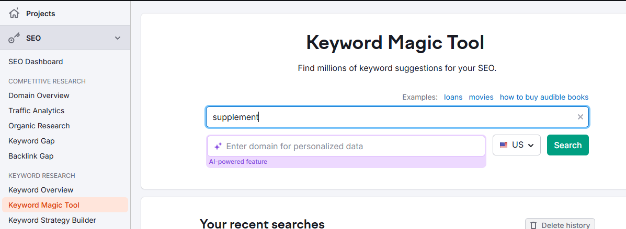Open Traffic Analytics
This screenshot has height=229, width=626.
point(36,111)
